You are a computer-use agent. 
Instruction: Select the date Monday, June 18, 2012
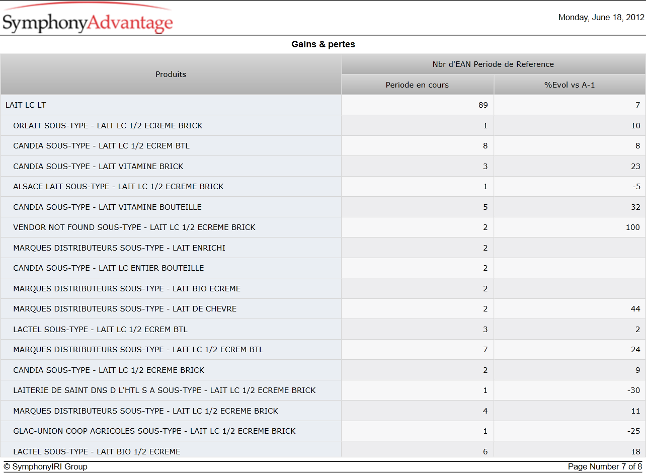601,18
